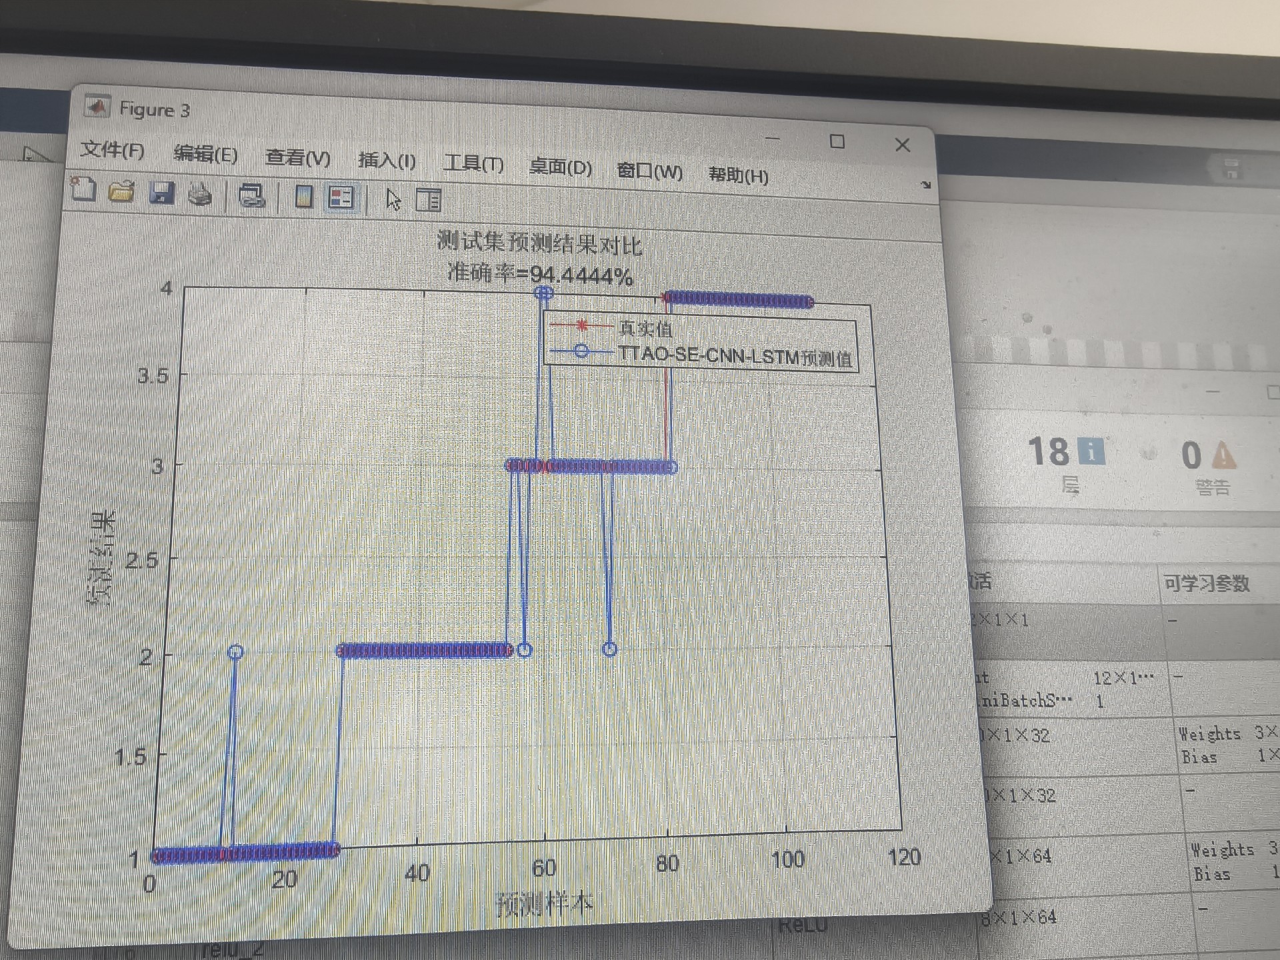
Task: Open the 帮助(H) menu
Action: pyautogui.click(x=738, y=175)
